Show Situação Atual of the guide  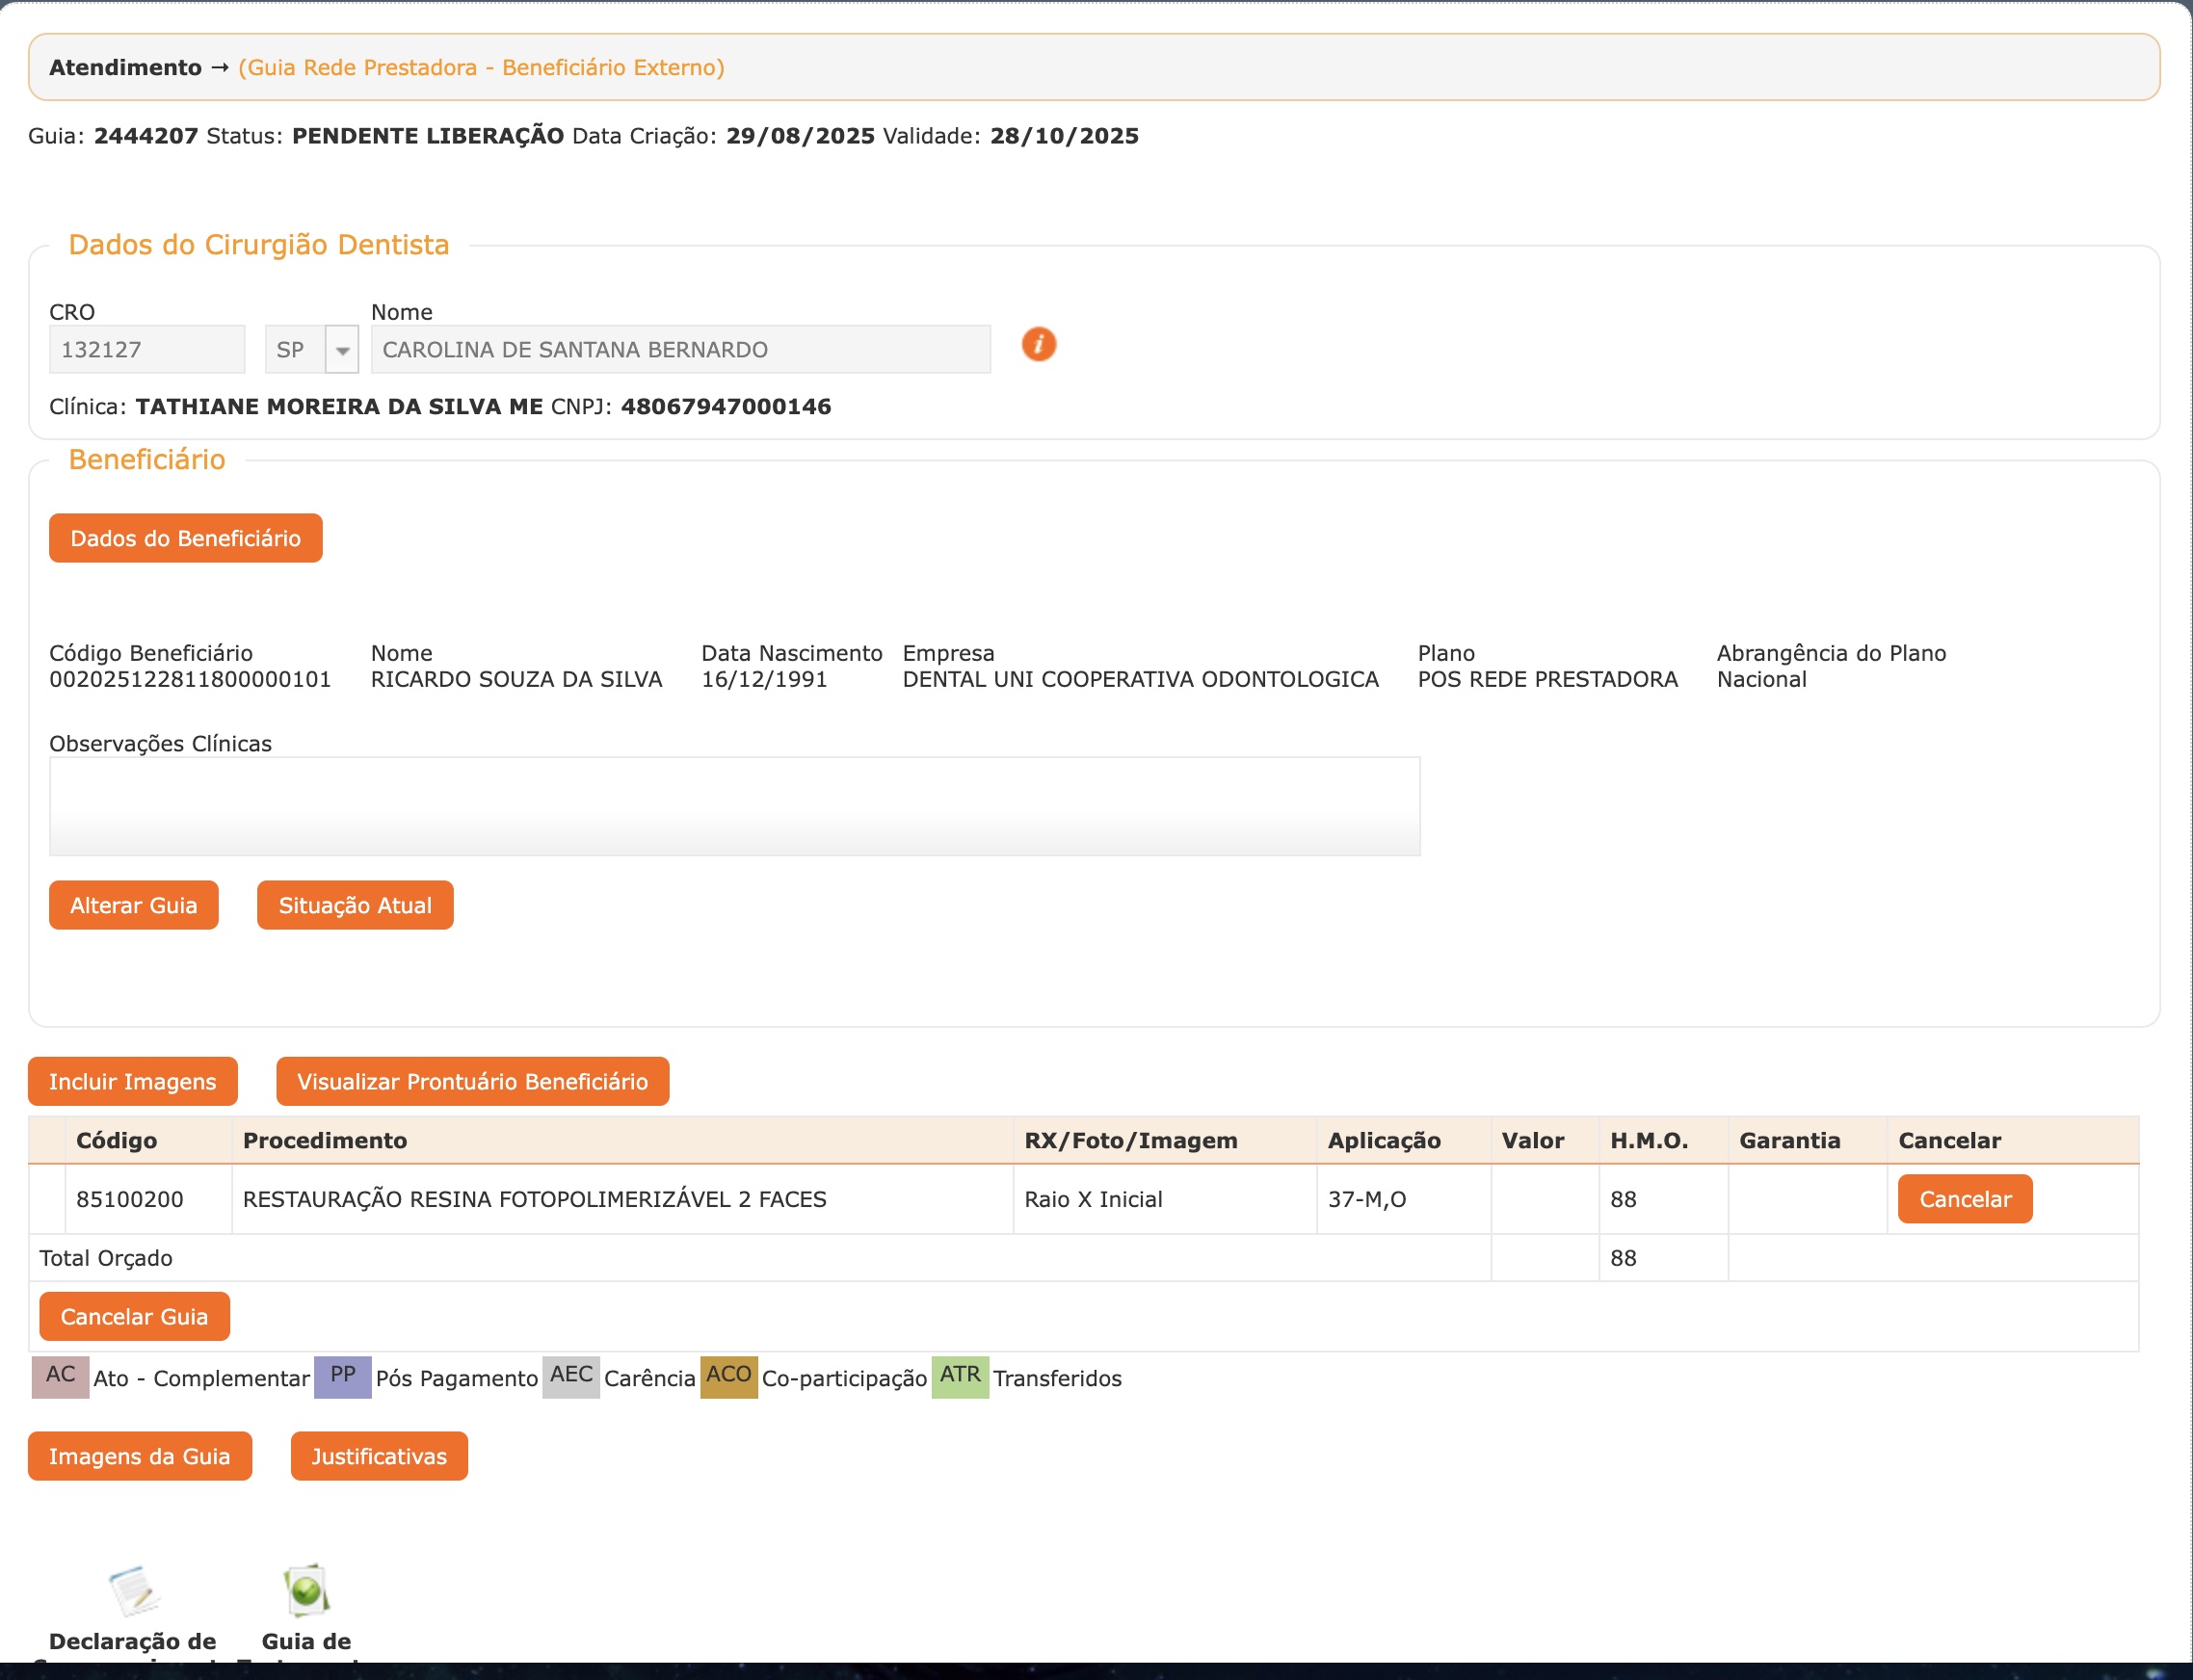[x=355, y=905]
